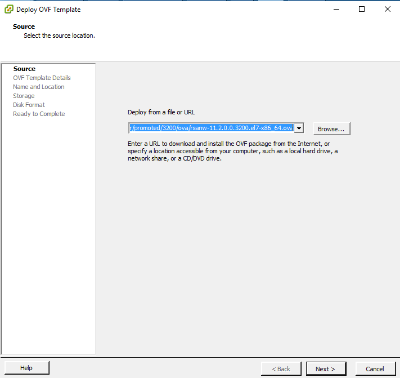This screenshot has height=378, width=400.
Task: Open the Browse... file dialog
Action: point(331,129)
